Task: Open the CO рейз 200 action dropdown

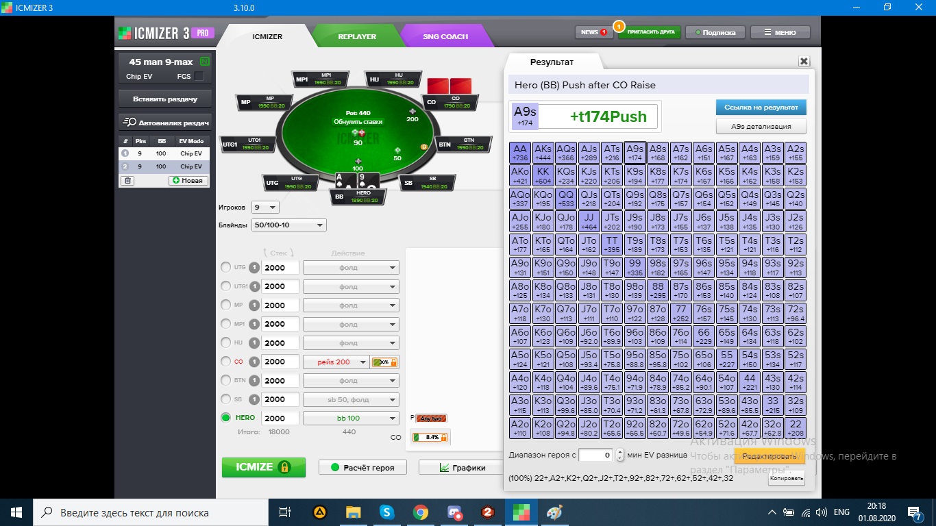Action: point(336,362)
